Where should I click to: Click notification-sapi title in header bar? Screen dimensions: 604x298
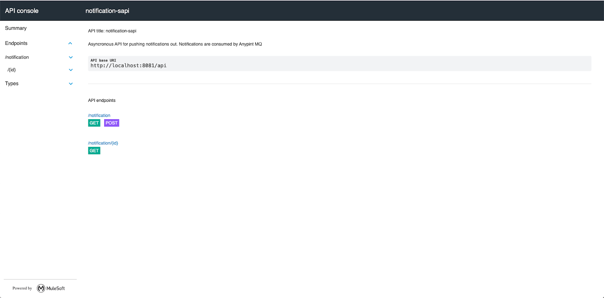pyautogui.click(x=107, y=11)
